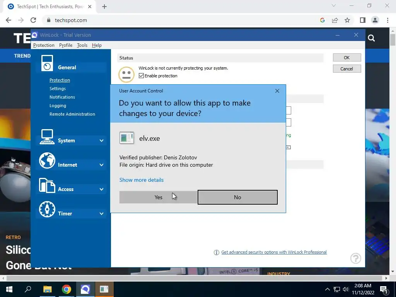Open the Profile menu
The height and width of the screenshot is (297, 396).
click(66, 45)
